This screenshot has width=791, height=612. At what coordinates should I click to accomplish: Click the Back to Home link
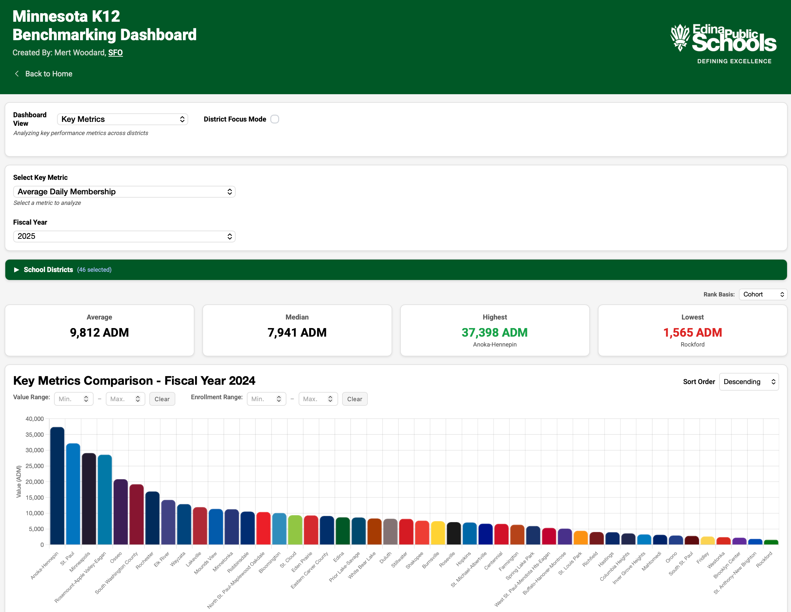pyautogui.click(x=48, y=73)
